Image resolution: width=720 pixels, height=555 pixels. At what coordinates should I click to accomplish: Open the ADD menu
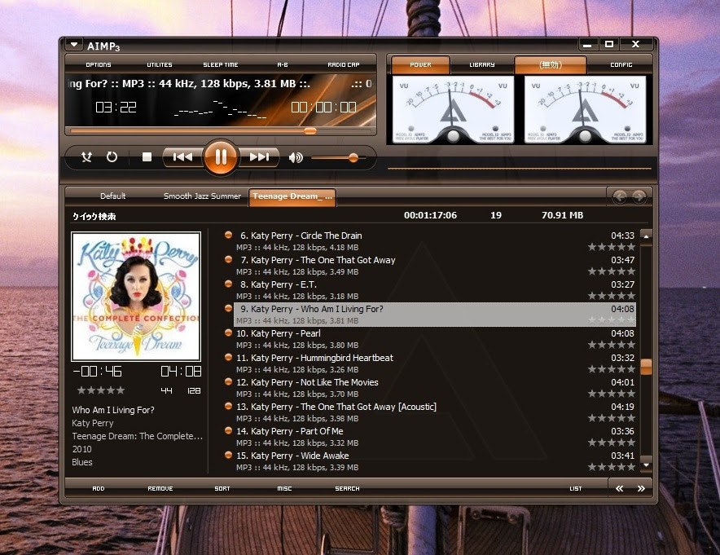point(99,488)
